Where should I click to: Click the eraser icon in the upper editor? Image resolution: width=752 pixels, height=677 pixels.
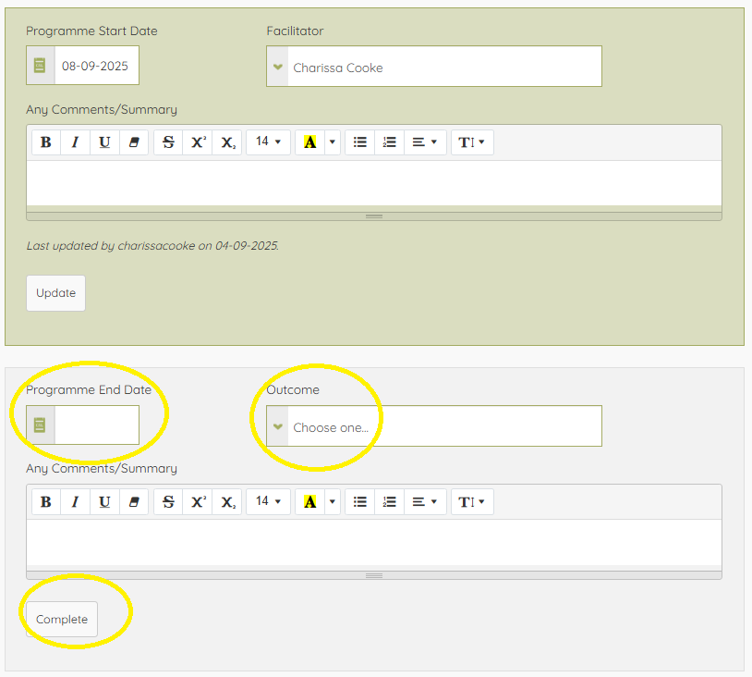pyautogui.click(x=133, y=142)
